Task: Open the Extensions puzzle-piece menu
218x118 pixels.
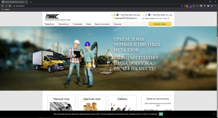Action: [208, 6]
